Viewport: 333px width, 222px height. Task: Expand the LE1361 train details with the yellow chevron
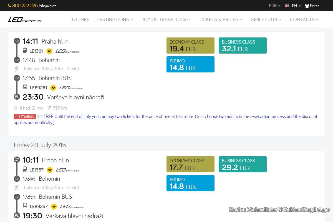(x=49, y=51)
